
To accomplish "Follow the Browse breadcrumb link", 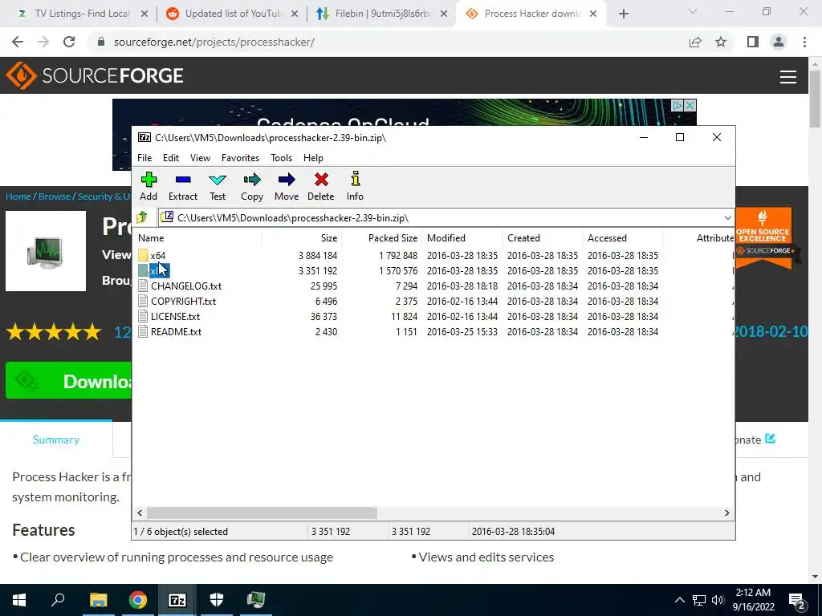I will coord(55,197).
